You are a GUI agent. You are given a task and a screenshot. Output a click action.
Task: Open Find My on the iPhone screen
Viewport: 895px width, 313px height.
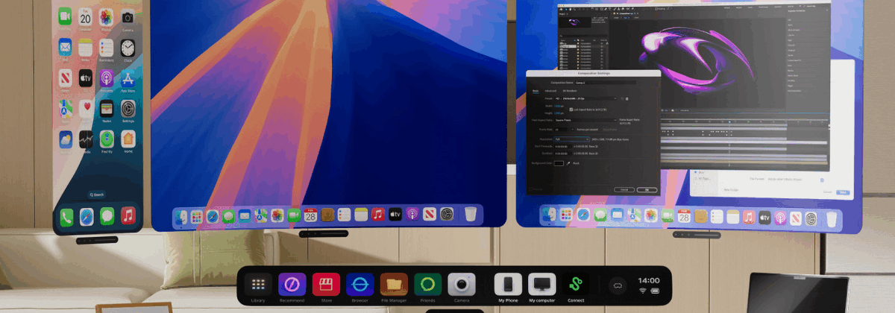[107, 139]
